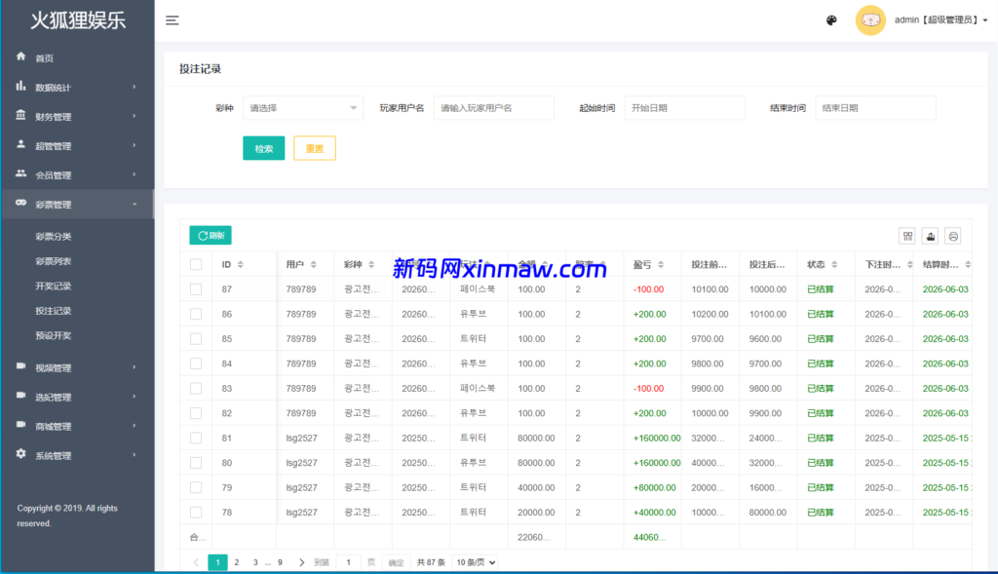Expand the 视频管理 sidebar menu
Image resolution: width=998 pixels, height=574 pixels.
pos(78,367)
